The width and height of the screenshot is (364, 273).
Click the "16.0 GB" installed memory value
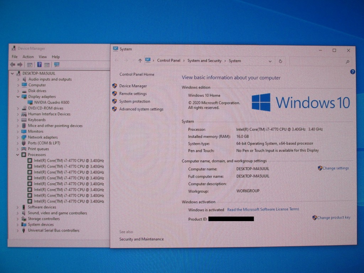click(x=242, y=136)
